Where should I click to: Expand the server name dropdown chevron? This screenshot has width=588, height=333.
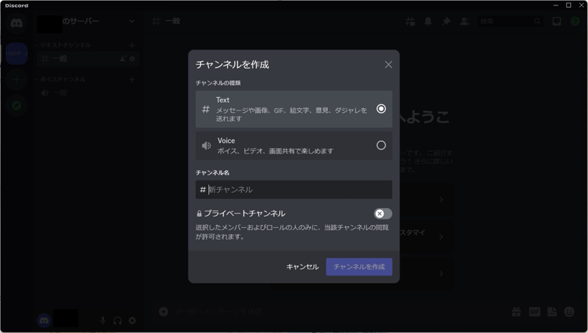[131, 21]
